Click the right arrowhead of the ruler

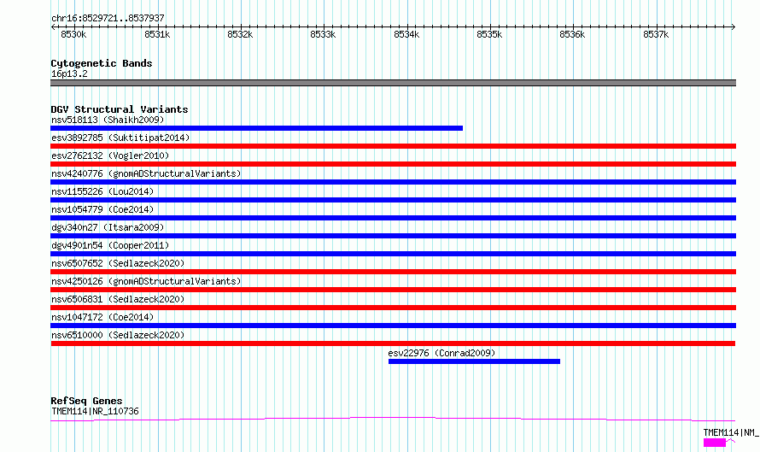pyautogui.click(x=734, y=27)
